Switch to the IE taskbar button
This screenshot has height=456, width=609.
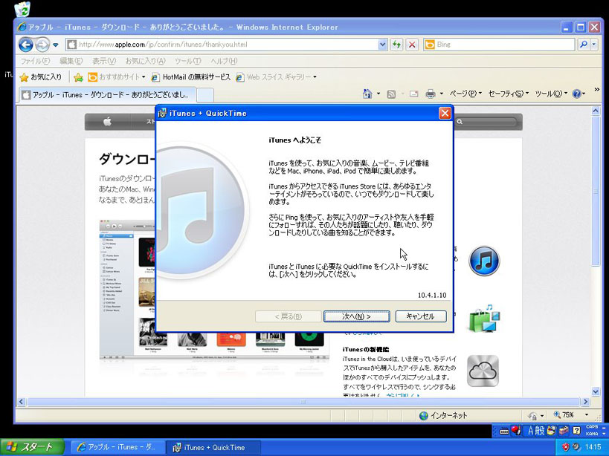coord(117,448)
